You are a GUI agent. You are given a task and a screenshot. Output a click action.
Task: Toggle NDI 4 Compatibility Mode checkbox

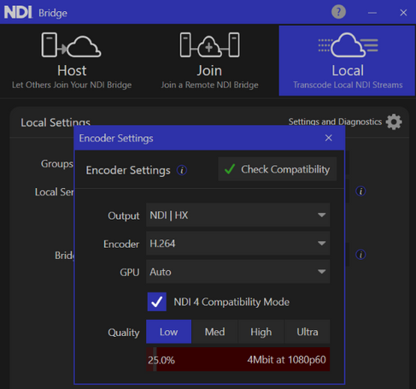pos(157,302)
